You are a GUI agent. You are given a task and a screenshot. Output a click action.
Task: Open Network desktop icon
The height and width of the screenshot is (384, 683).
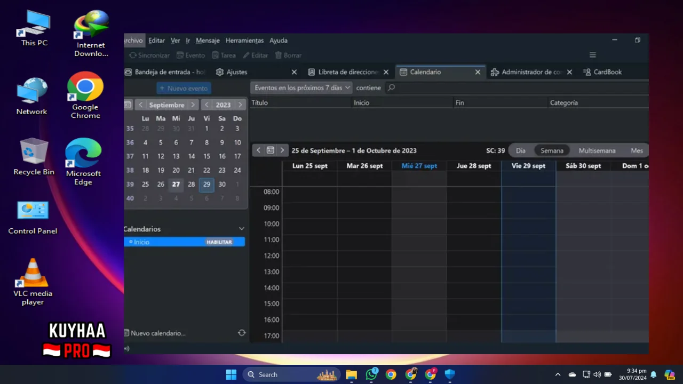31,97
